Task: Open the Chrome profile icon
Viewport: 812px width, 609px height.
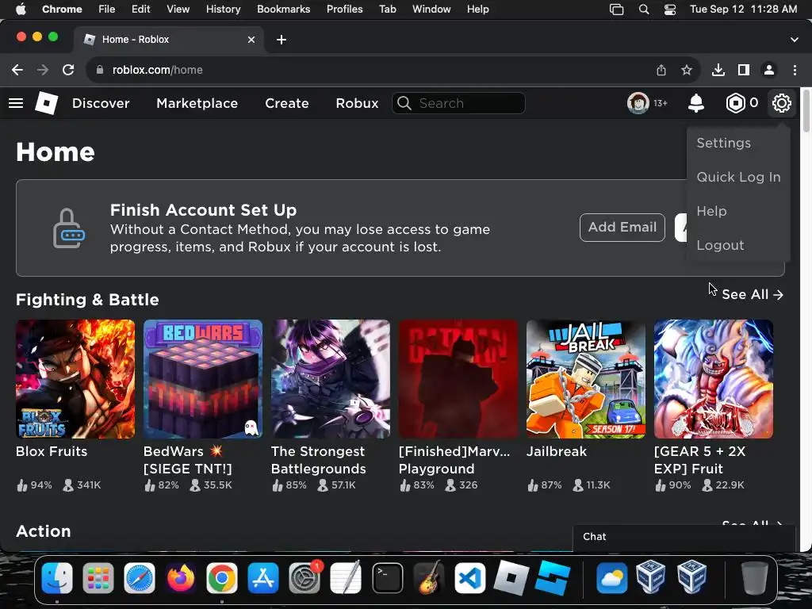Action: pyautogui.click(x=769, y=70)
